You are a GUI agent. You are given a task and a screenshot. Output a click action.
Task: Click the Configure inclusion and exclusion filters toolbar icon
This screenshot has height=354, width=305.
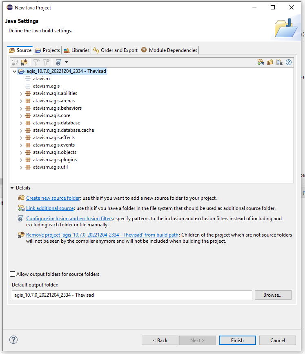pyautogui.click(x=58, y=62)
